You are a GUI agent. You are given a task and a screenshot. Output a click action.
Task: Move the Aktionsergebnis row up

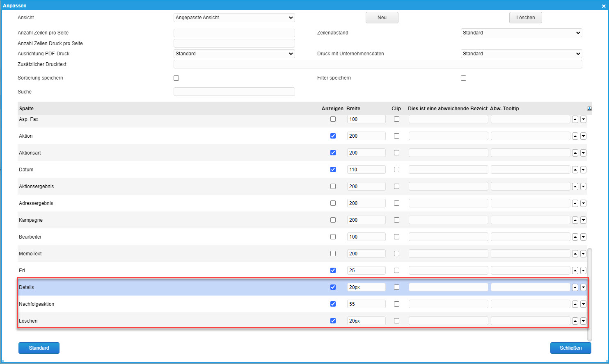click(x=575, y=187)
